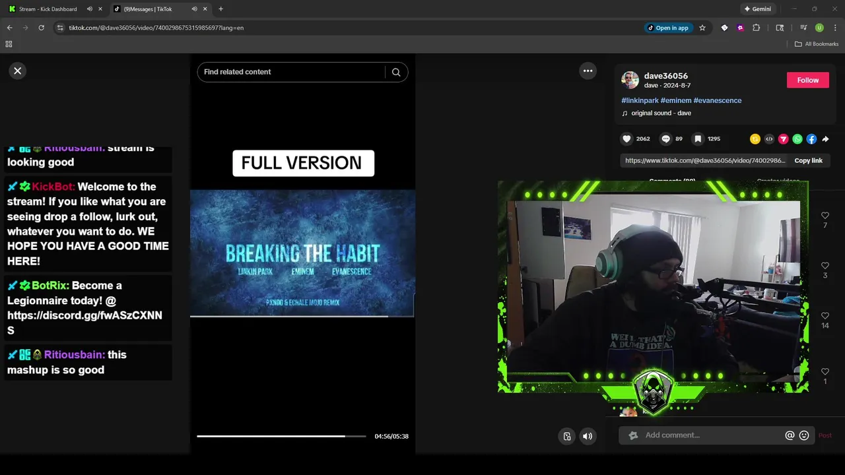Image resolution: width=845 pixels, height=475 pixels.
Task: Open the Chrome three-dot menu
Action: tap(836, 28)
